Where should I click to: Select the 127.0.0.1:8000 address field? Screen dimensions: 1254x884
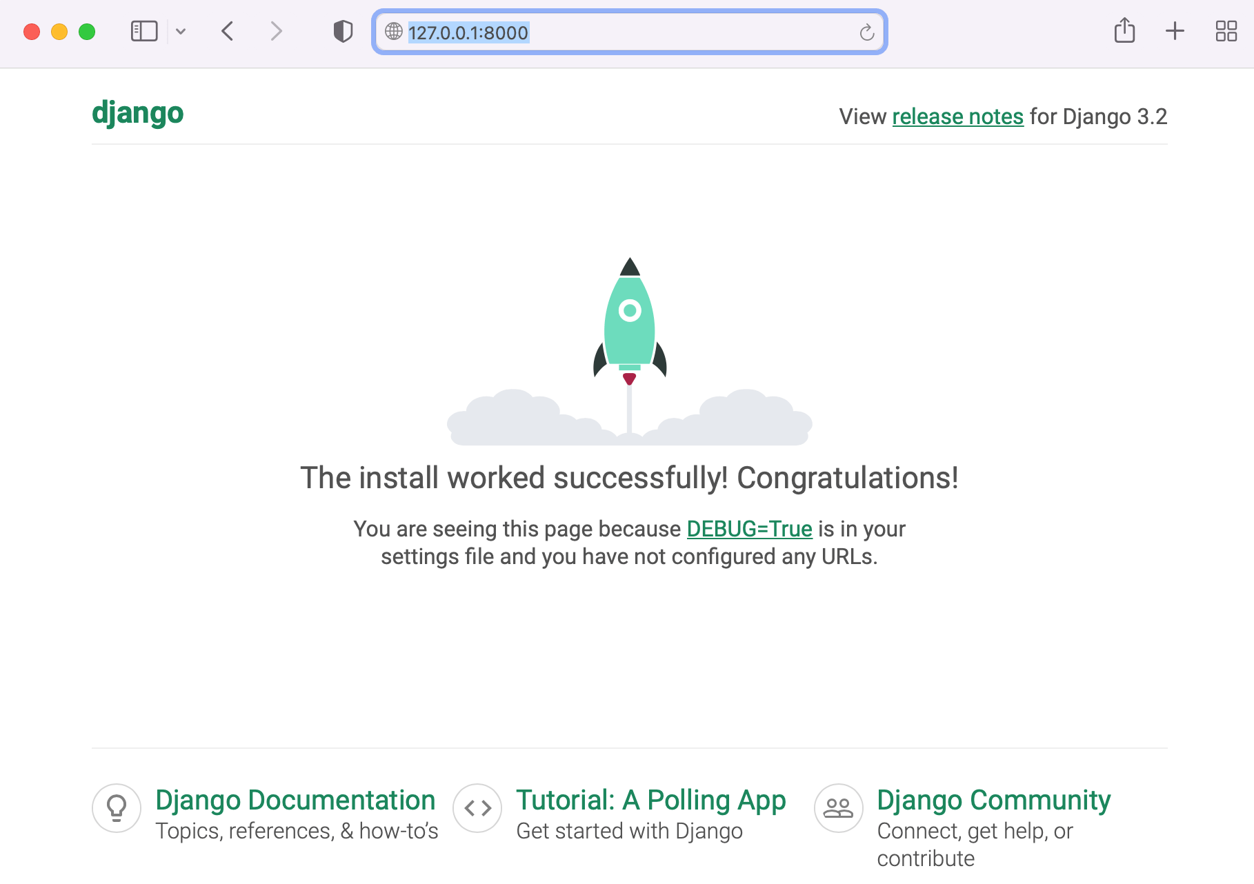pos(629,32)
